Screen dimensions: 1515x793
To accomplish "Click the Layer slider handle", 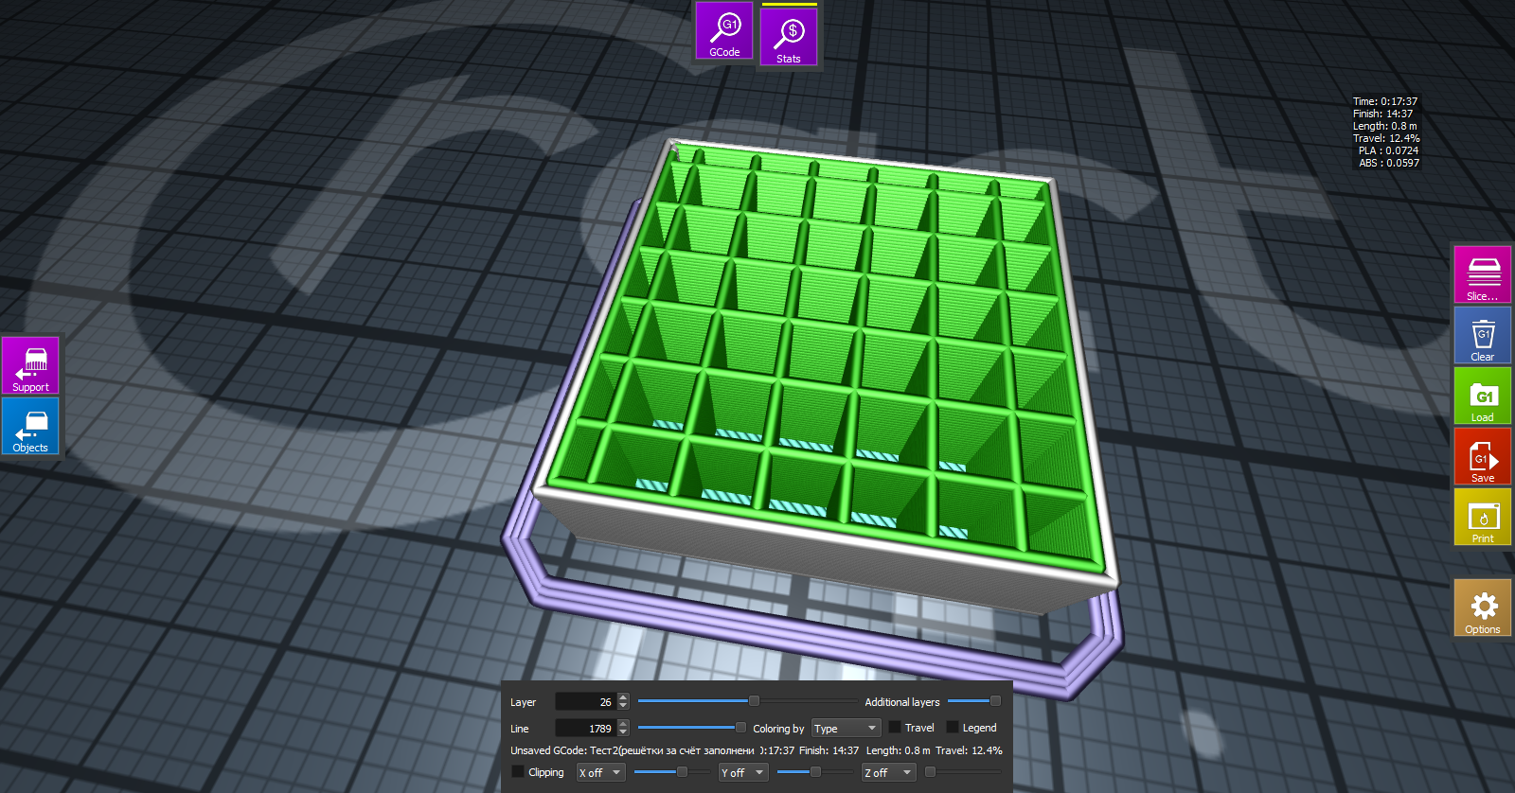I will (x=754, y=701).
